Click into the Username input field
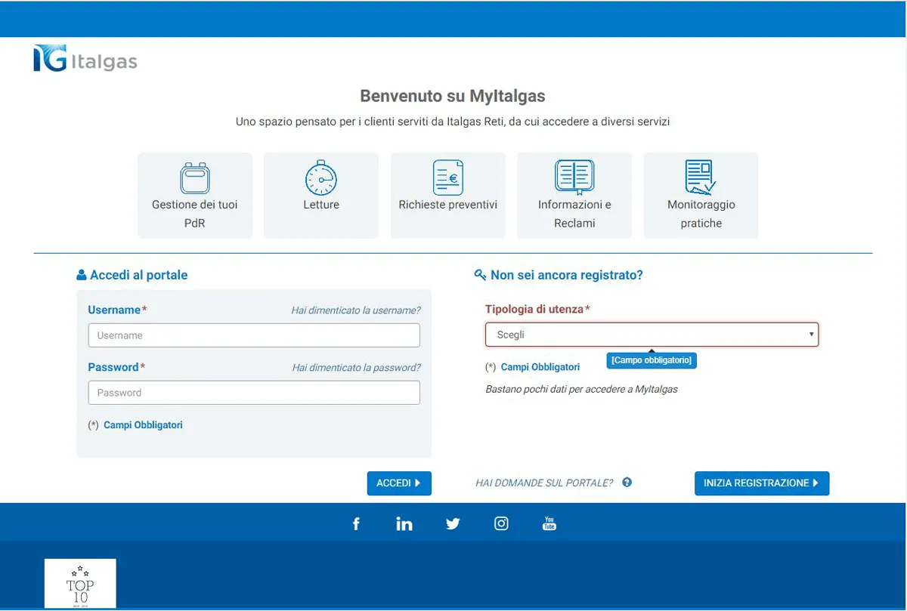 click(254, 335)
